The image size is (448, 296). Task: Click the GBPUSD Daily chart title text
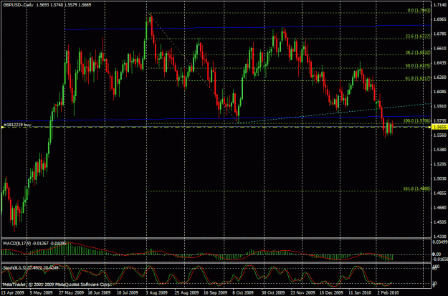pos(47,5)
